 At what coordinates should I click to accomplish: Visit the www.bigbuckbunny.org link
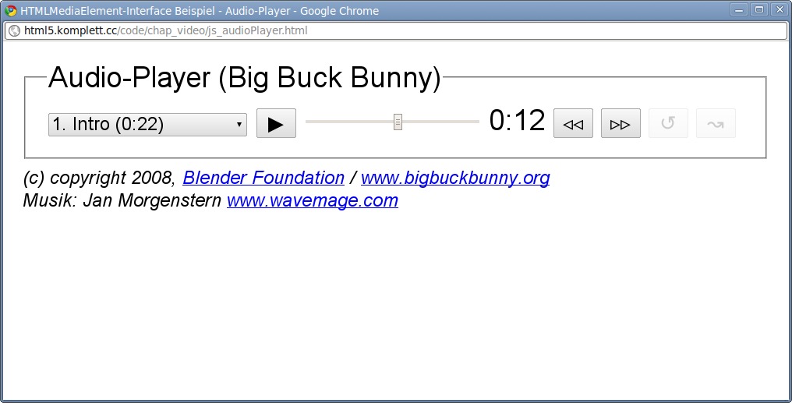(455, 178)
